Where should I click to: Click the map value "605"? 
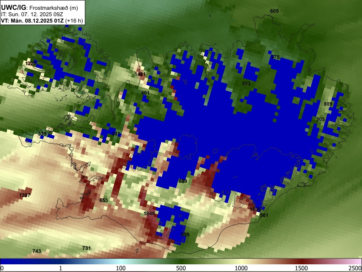tap(274, 11)
